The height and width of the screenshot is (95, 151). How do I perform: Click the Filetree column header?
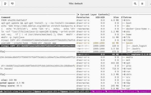pyautogui.click(x=126, y=17)
